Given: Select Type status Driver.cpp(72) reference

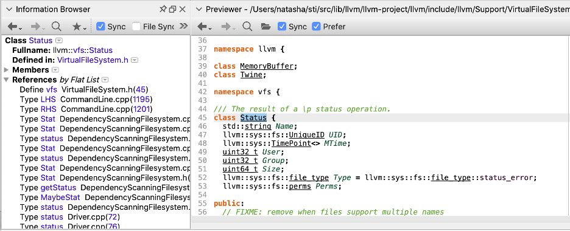Looking at the screenshot, I should [x=70, y=217].
